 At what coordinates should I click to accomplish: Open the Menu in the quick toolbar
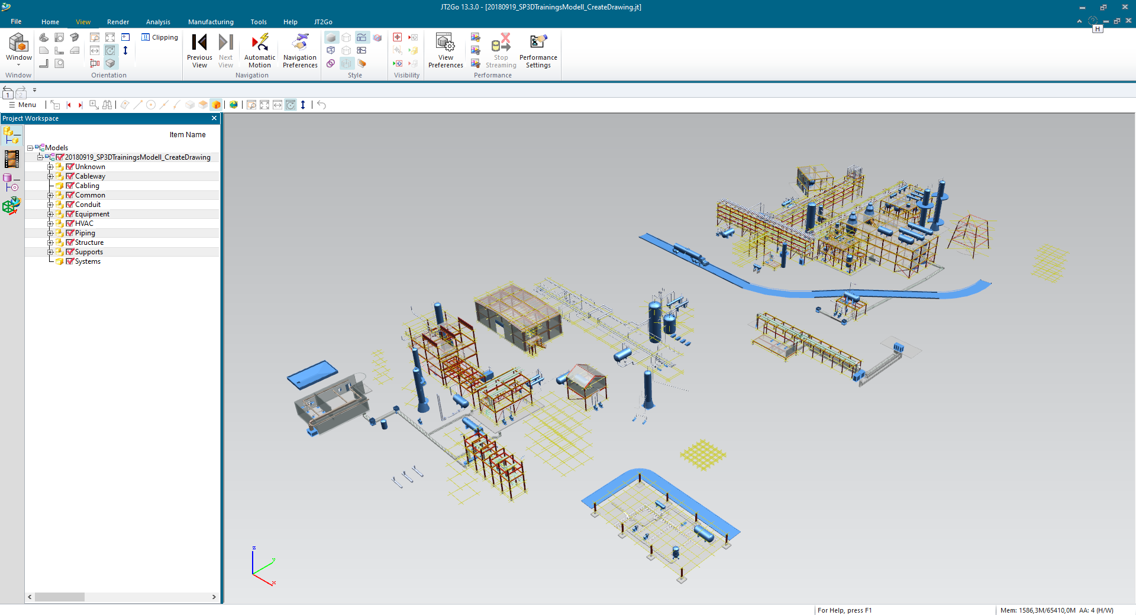point(22,105)
